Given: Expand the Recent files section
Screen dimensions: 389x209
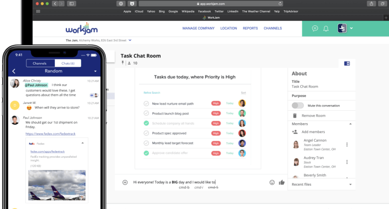Looking at the screenshot, I should tap(350, 185).
